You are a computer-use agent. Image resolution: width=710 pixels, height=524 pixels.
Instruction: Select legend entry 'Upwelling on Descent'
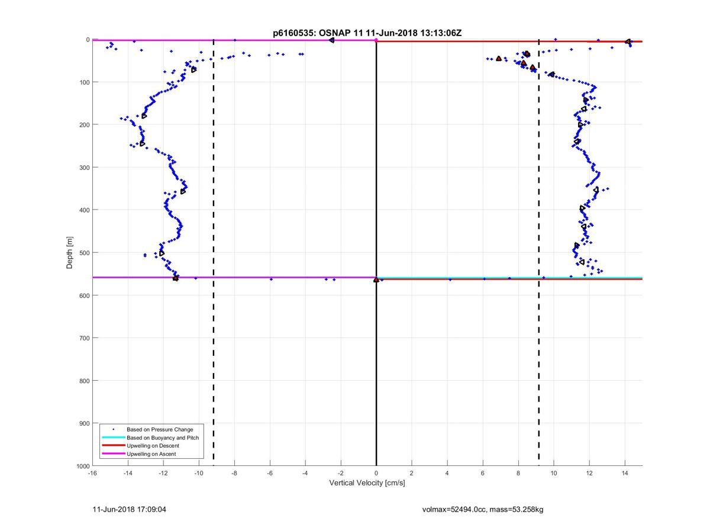point(153,445)
